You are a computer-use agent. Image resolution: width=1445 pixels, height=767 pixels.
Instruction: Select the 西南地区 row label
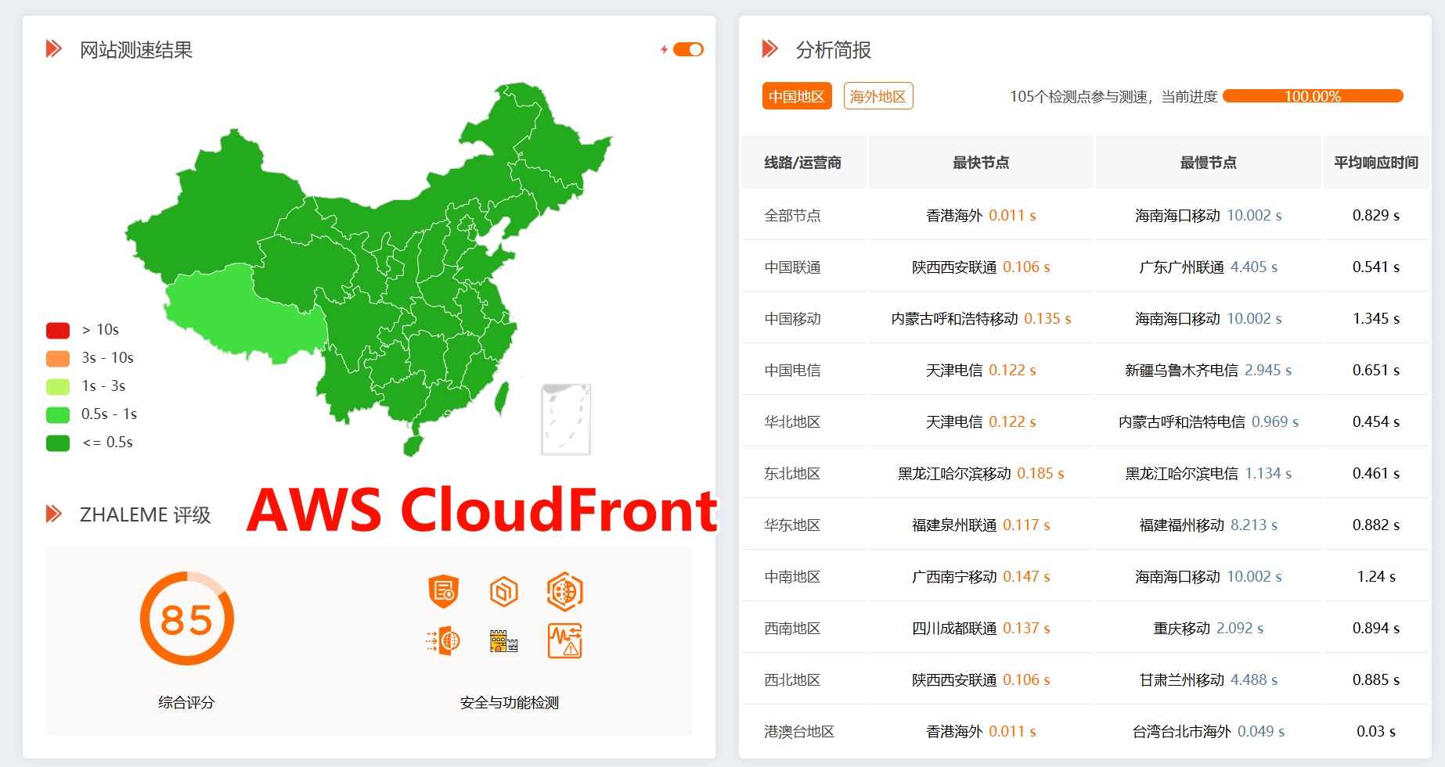(x=793, y=628)
